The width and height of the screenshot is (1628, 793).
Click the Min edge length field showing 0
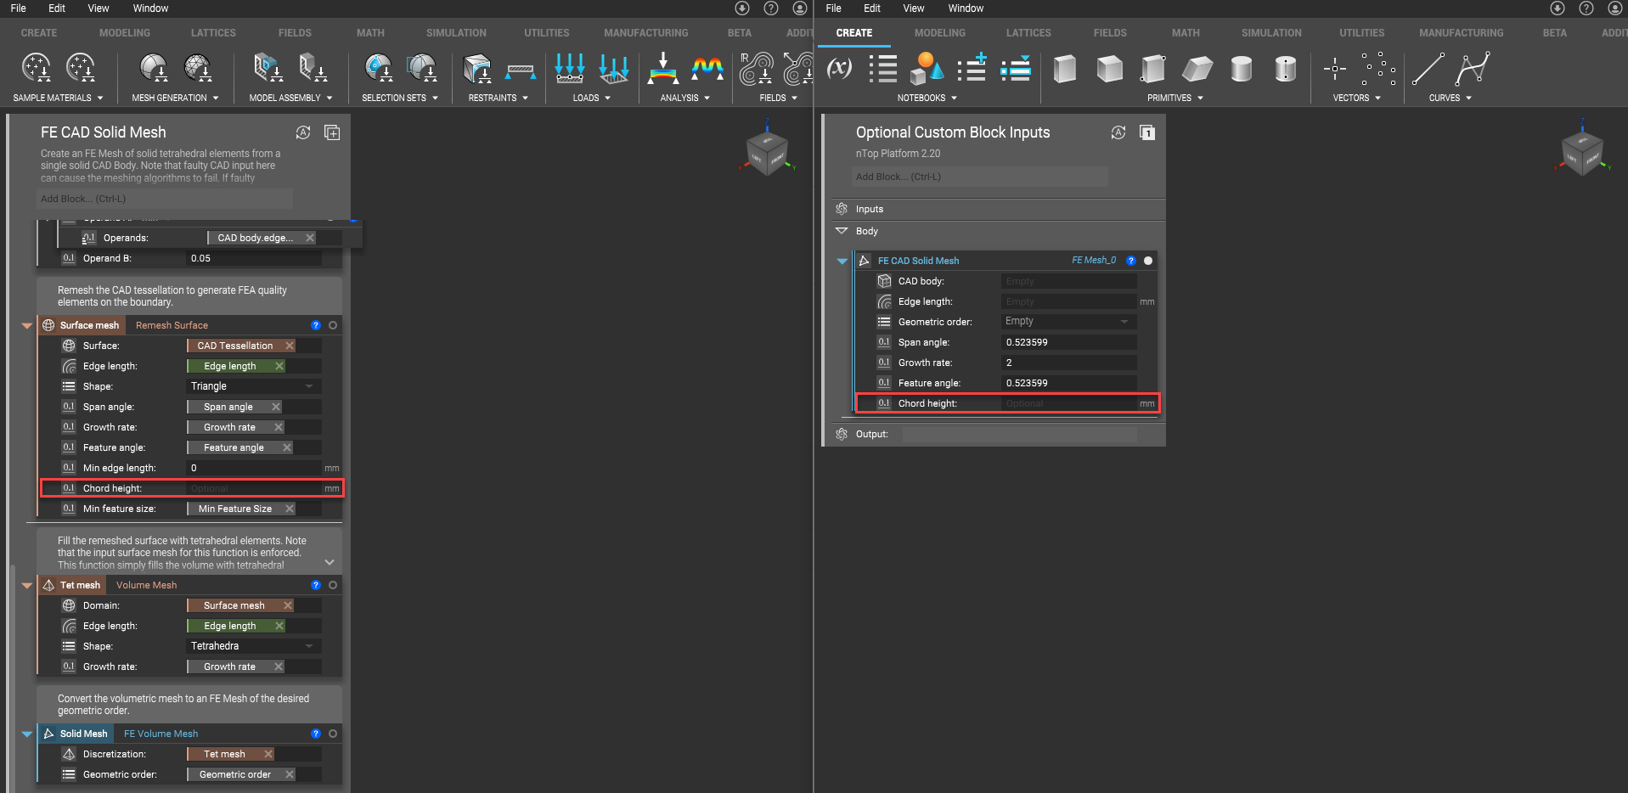tap(253, 468)
